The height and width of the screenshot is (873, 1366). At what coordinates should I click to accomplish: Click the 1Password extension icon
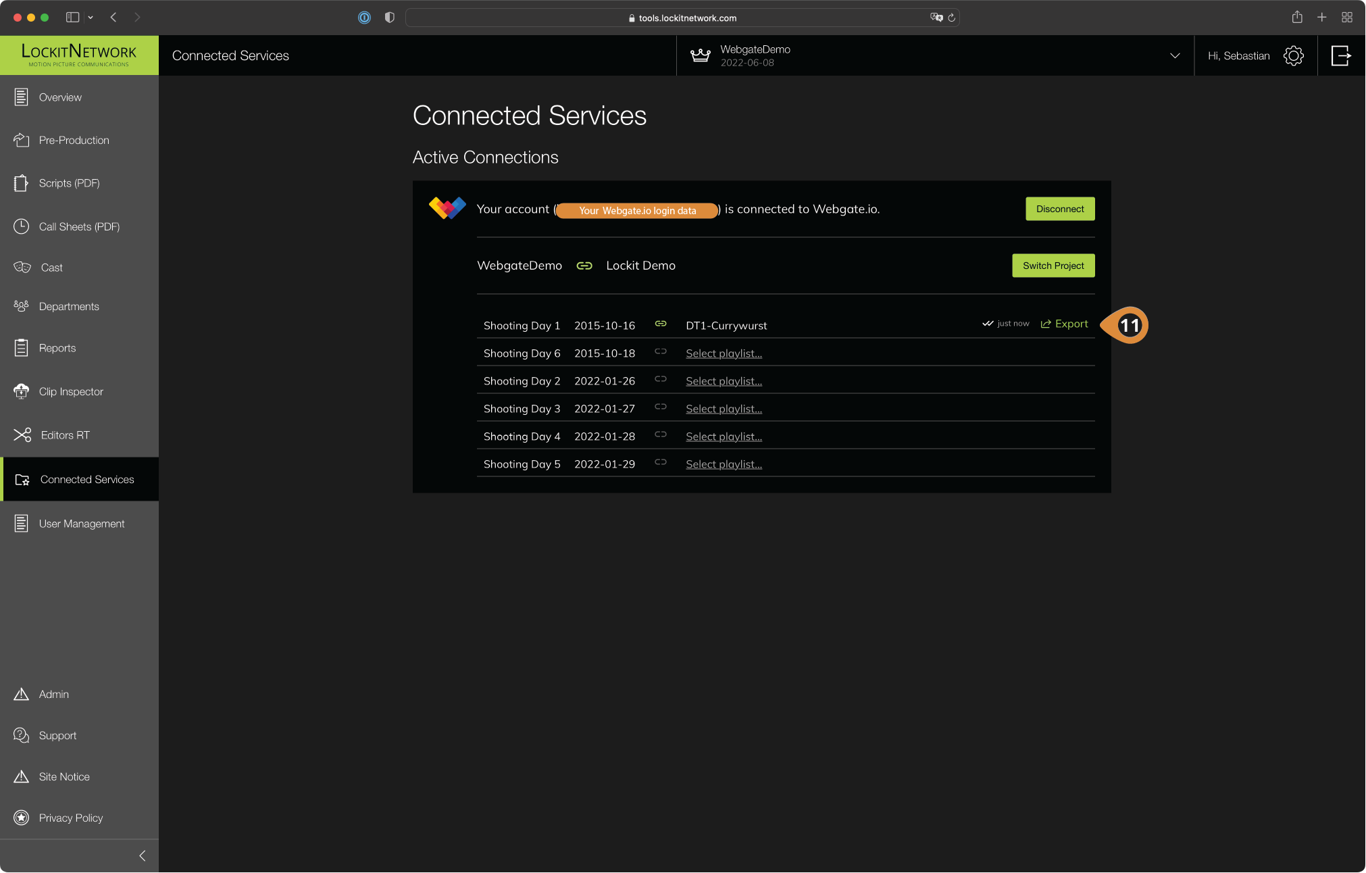click(364, 18)
